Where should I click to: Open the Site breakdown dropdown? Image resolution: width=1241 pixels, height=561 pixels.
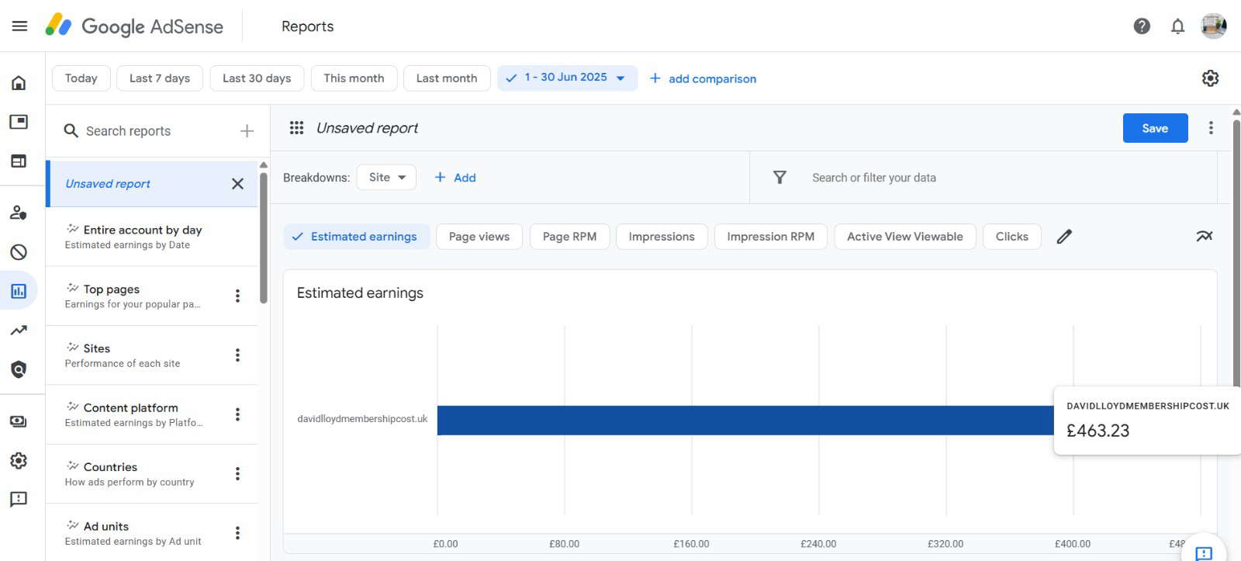pos(386,178)
